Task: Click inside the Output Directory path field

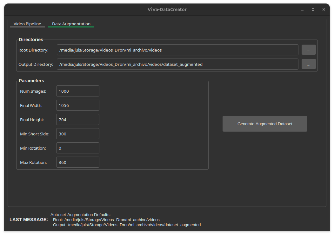Action: pos(177,64)
